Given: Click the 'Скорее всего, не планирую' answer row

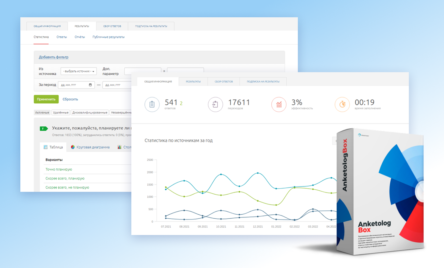Looking at the screenshot, I should (67, 187).
